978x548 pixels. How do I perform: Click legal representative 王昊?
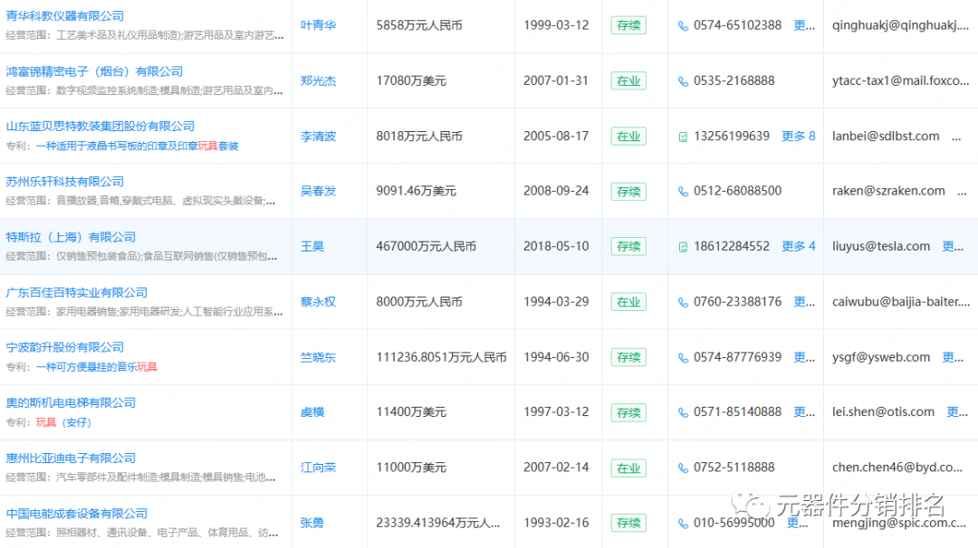[x=312, y=247]
